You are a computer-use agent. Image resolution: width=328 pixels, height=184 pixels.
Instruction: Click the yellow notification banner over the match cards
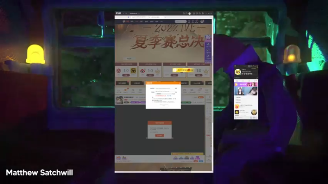click(x=183, y=70)
